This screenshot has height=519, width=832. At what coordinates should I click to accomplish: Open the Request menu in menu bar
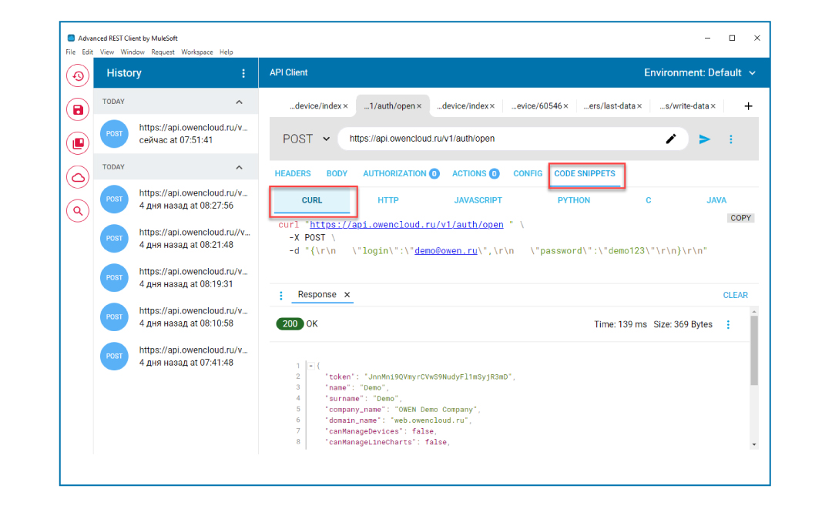click(x=163, y=52)
